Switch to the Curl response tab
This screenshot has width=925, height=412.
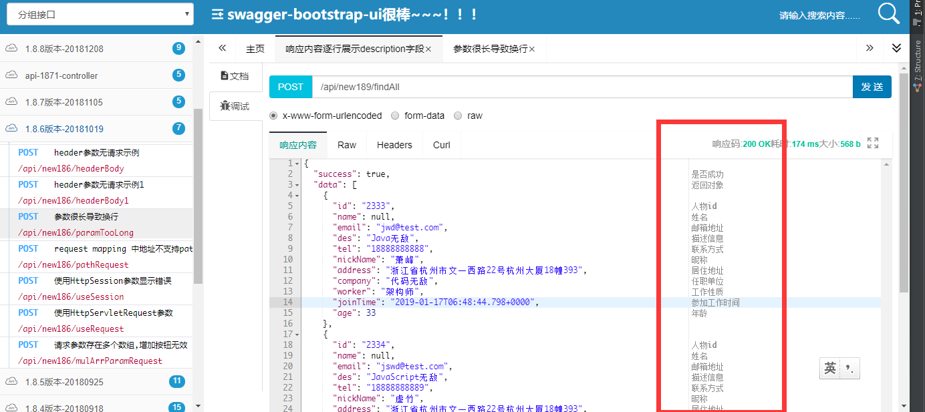[441, 145]
